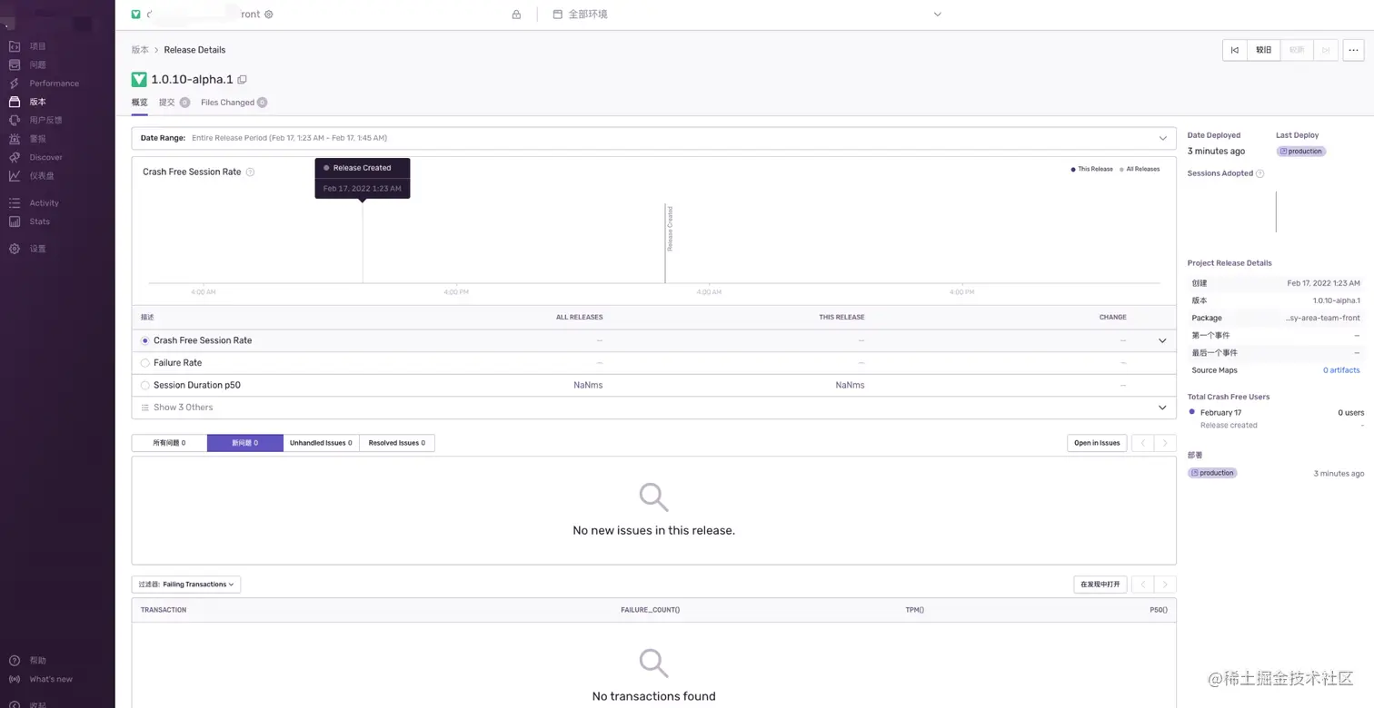Viewport: 1374px width, 708px height.
Task: Open 仪表盘 in the sidebar
Action: click(32, 176)
